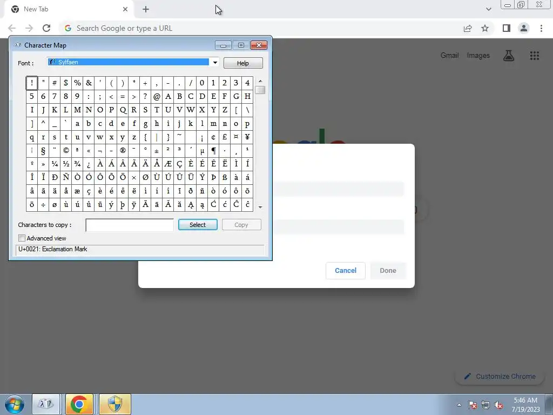
Task: Click the Copy button
Action: (x=241, y=225)
